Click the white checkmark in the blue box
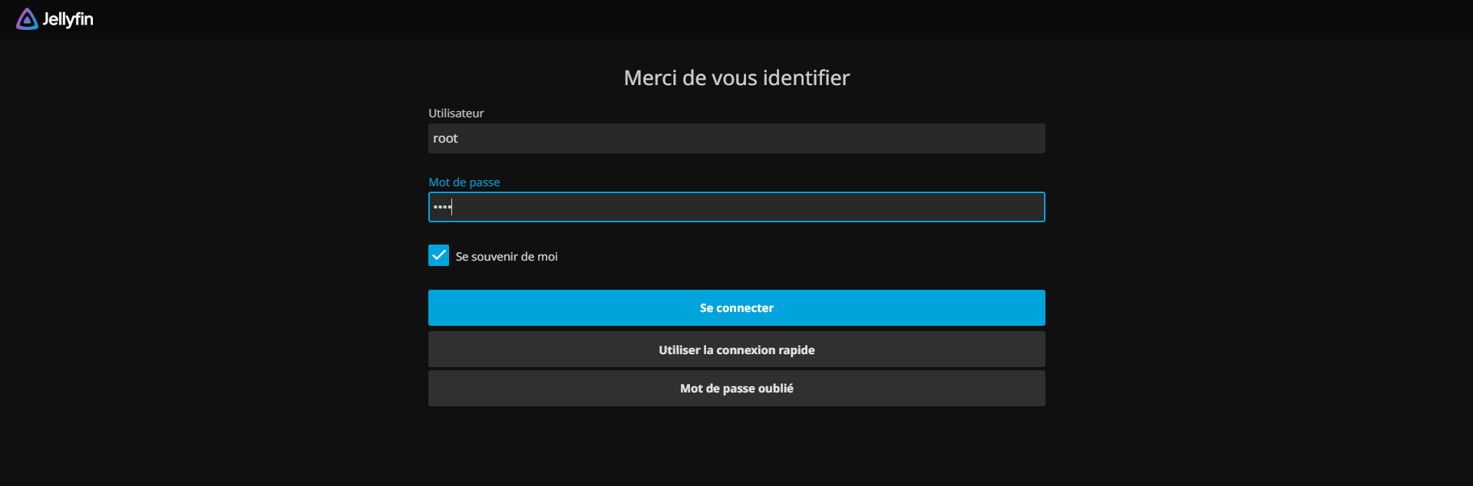1473x486 pixels. pos(438,255)
